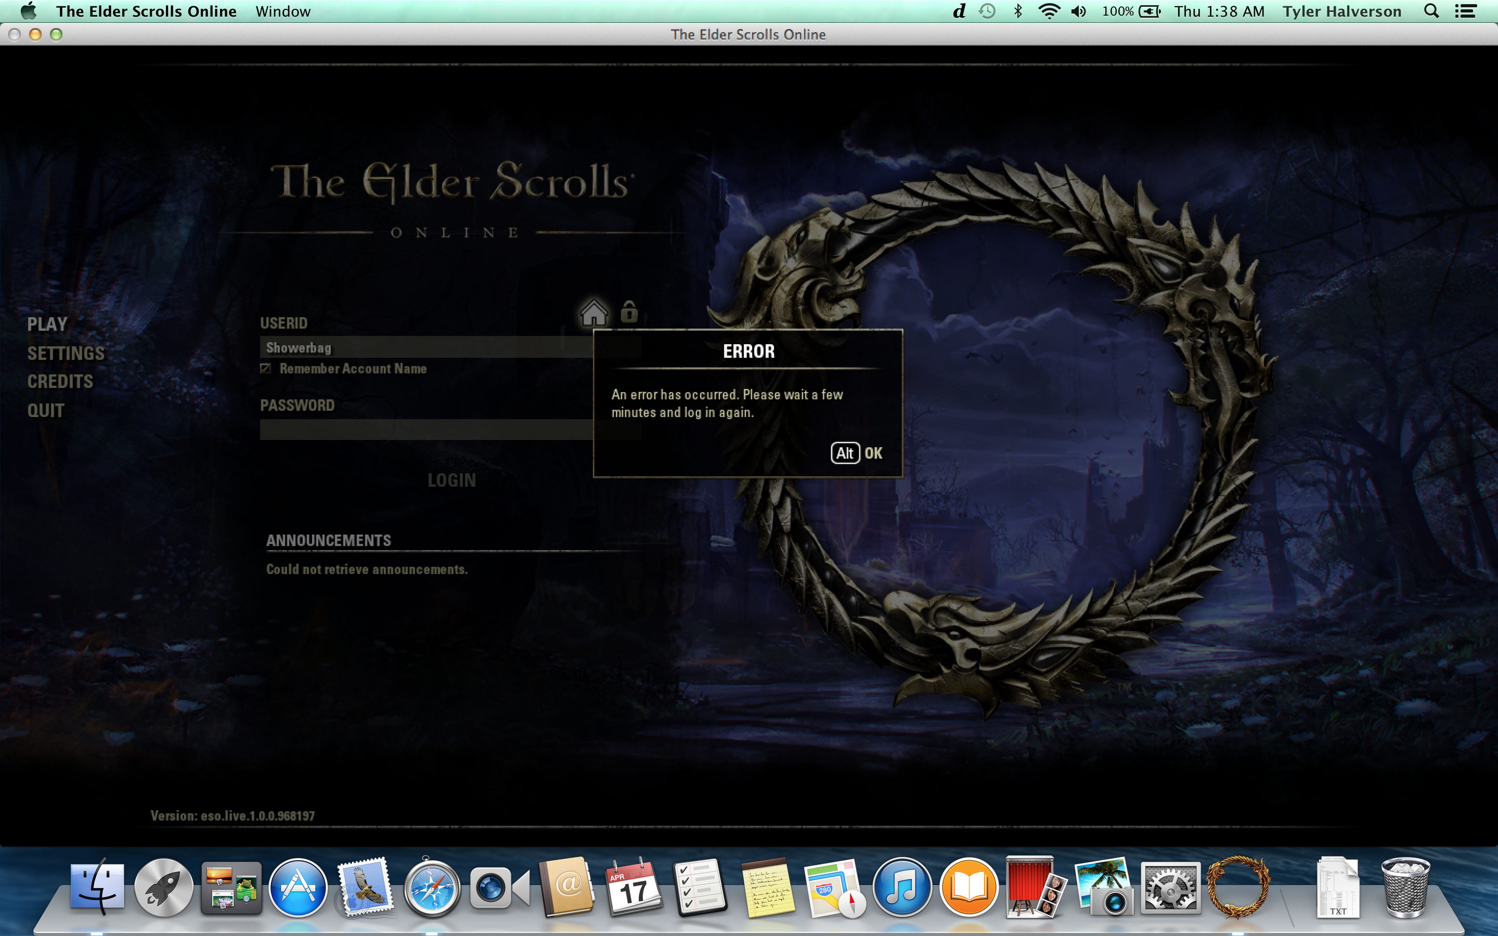
Task: Open Launchpad rocket icon in Dock
Action: [164, 888]
